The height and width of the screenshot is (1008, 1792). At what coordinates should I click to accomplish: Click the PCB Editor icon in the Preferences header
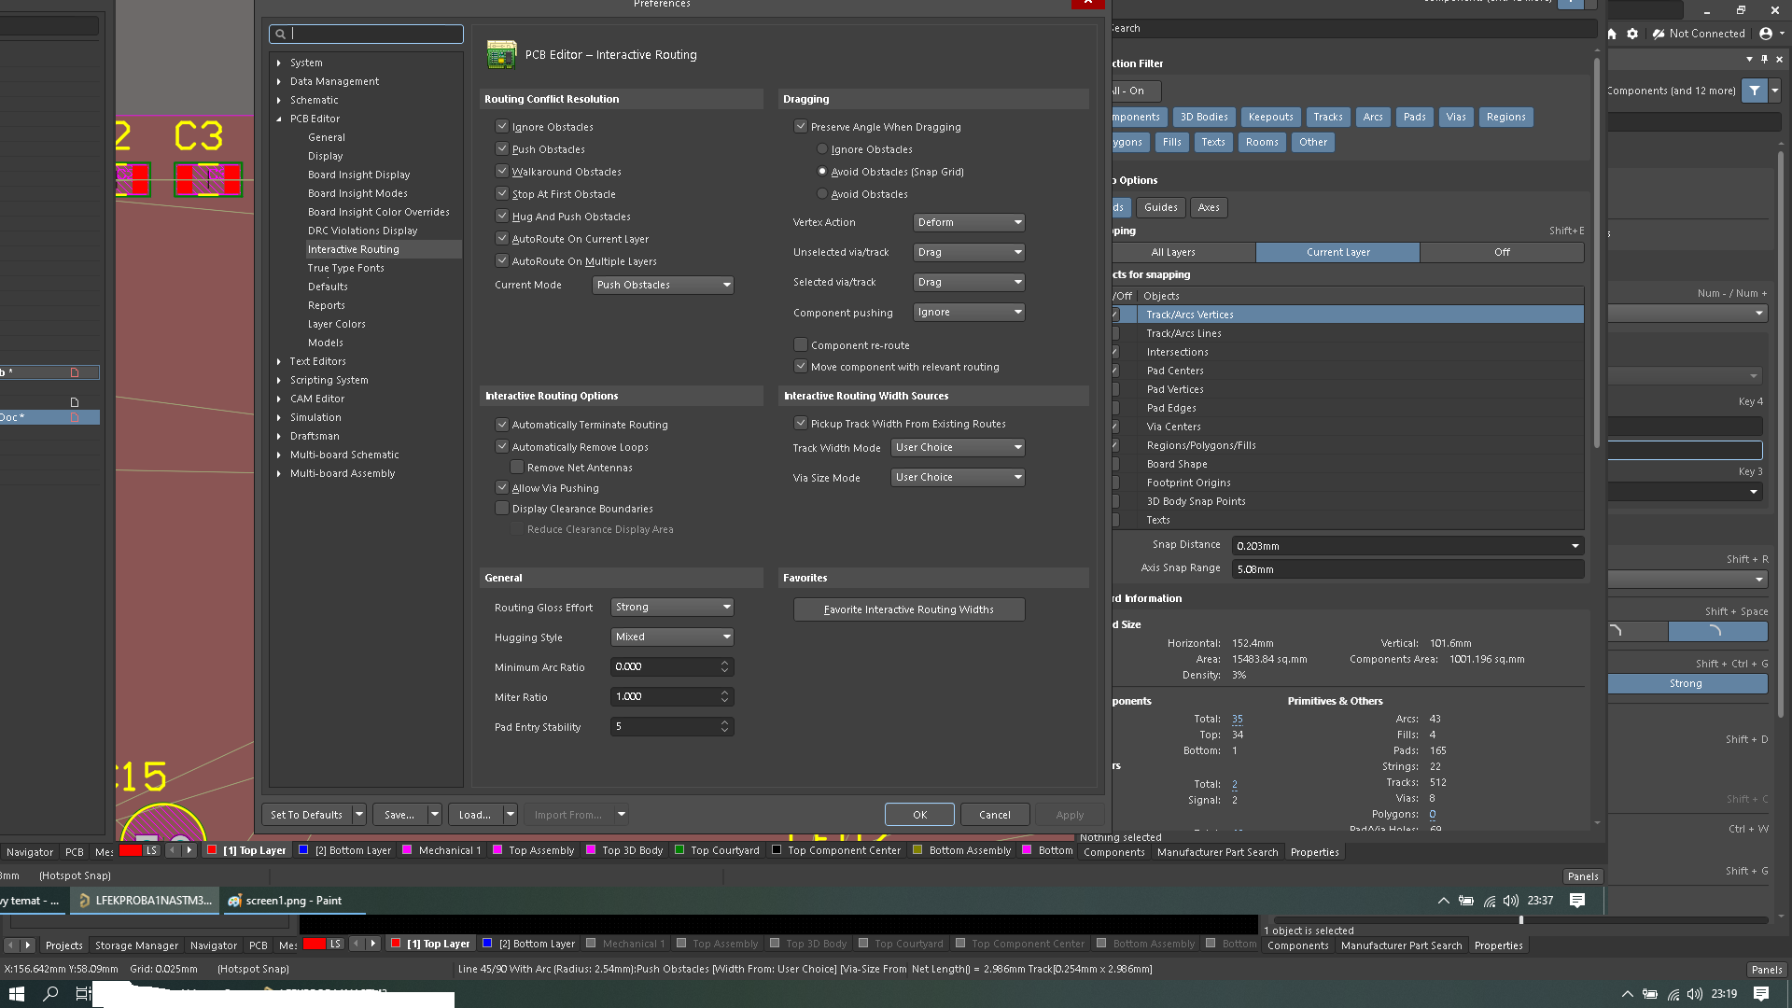(x=501, y=55)
